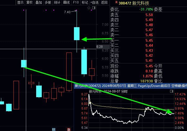The width and height of the screenshot is (187, 131).
Task: Click stock title 300472 新元科技
Action: (x=134, y=3)
